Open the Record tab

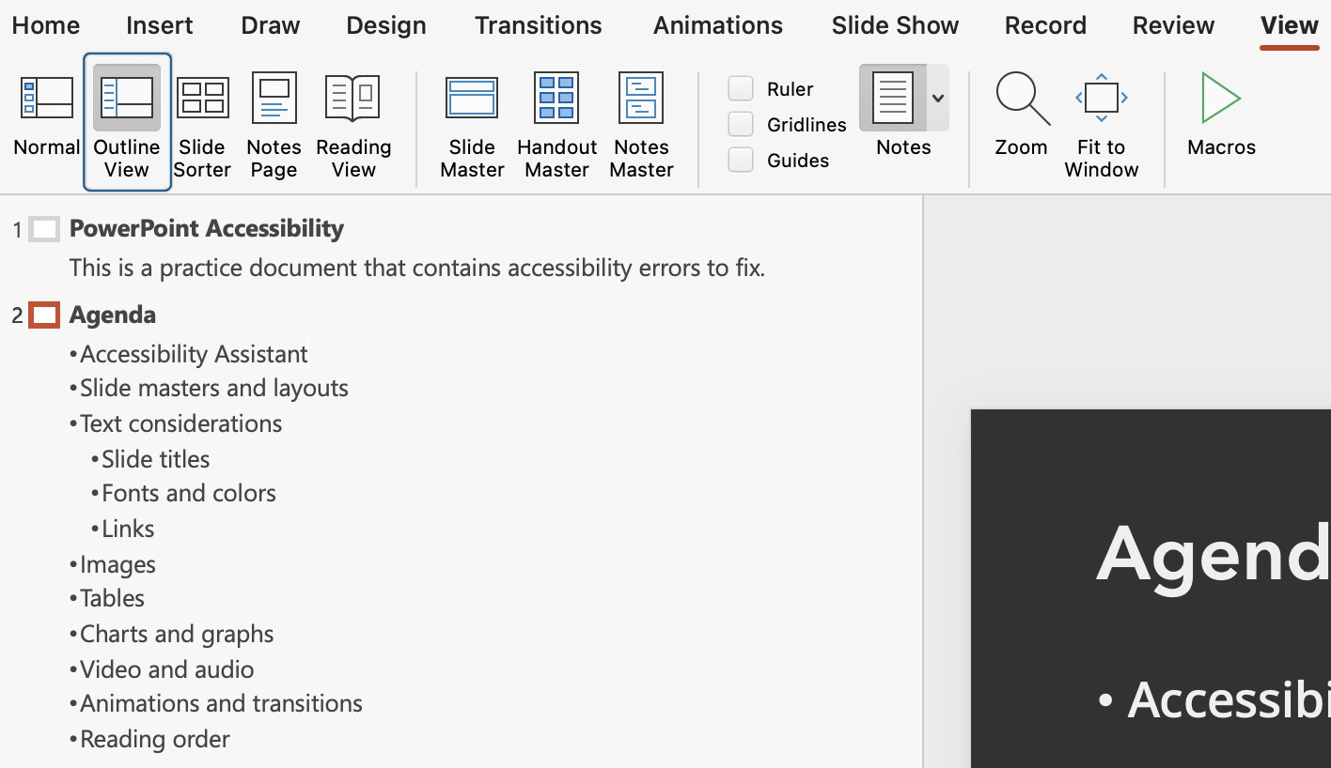pos(1045,25)
